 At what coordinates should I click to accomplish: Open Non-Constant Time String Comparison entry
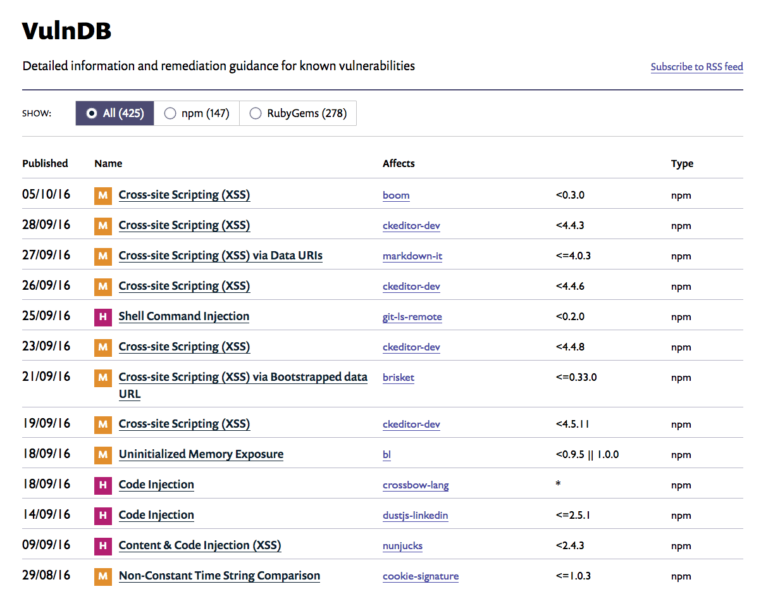220,576
